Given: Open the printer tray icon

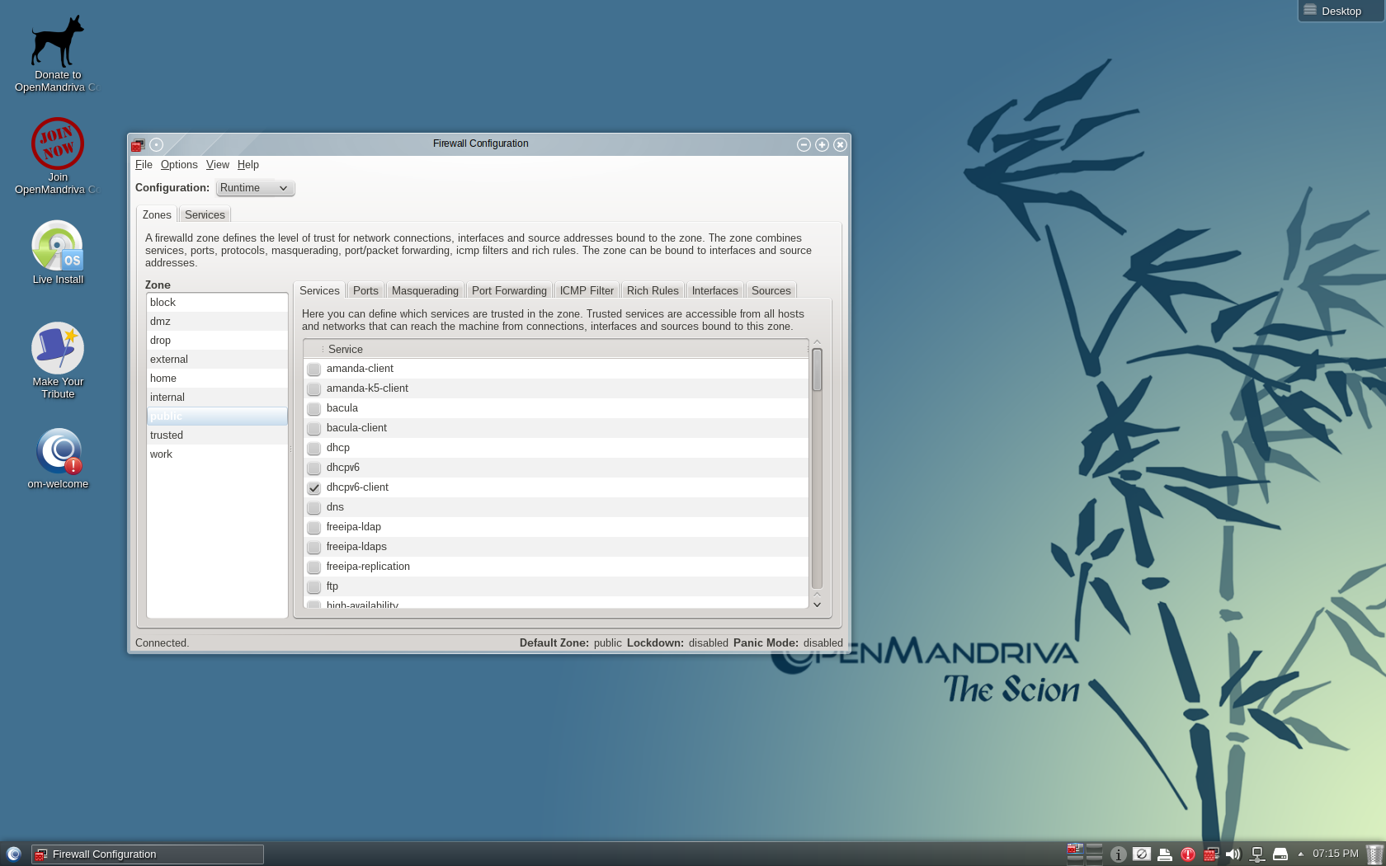Looking at the screenshot, I should pos(1165,854).
